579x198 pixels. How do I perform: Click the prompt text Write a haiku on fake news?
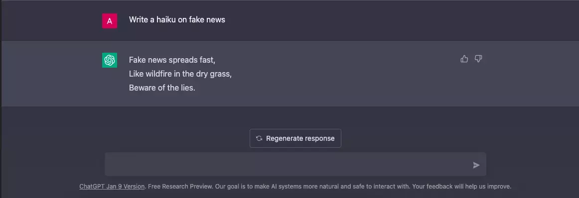pos(177,19)
